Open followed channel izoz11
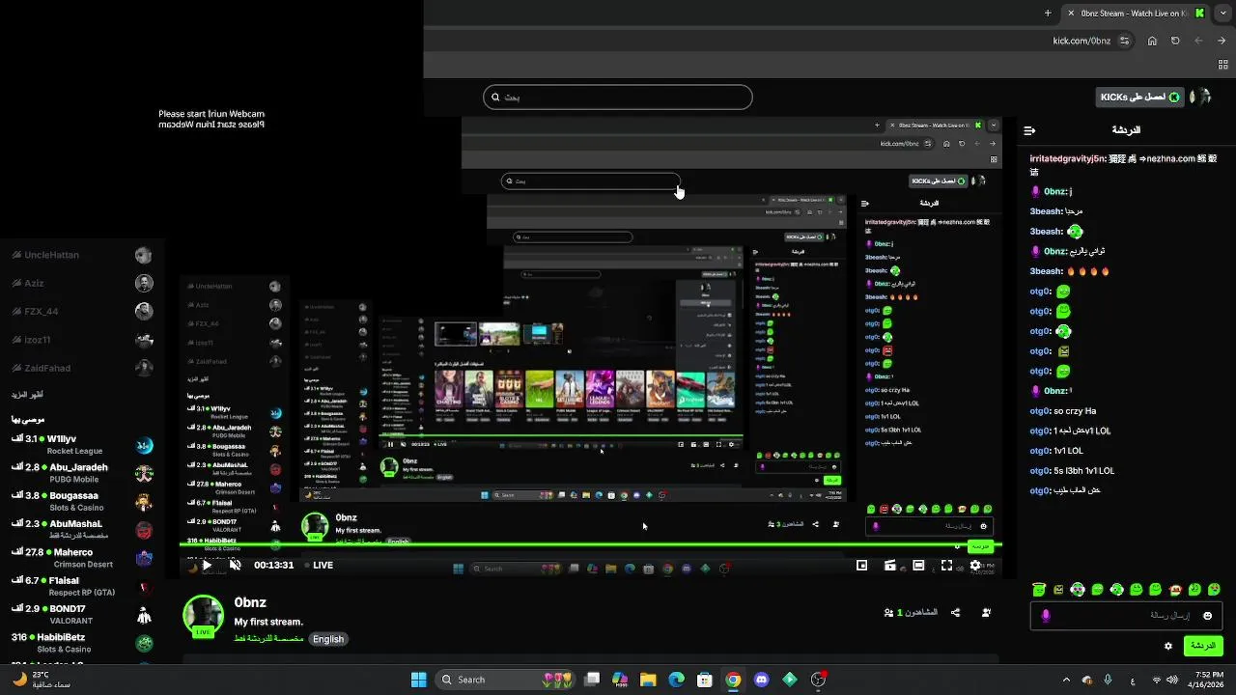This screenshot has height=695, width=1236. click(82, 340)
